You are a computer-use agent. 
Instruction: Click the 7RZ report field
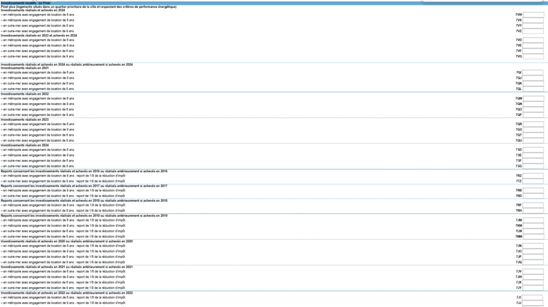(533, 175)
